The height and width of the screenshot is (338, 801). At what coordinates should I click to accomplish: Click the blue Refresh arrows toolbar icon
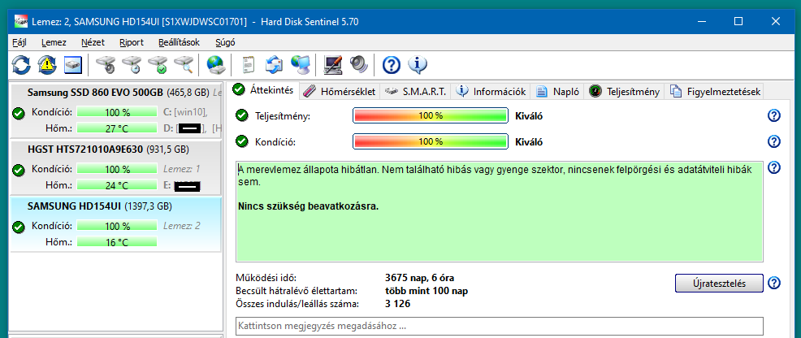coord(21,65)
